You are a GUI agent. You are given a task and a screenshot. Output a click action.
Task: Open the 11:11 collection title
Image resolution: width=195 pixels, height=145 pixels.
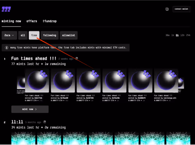[x=17, y=122]
